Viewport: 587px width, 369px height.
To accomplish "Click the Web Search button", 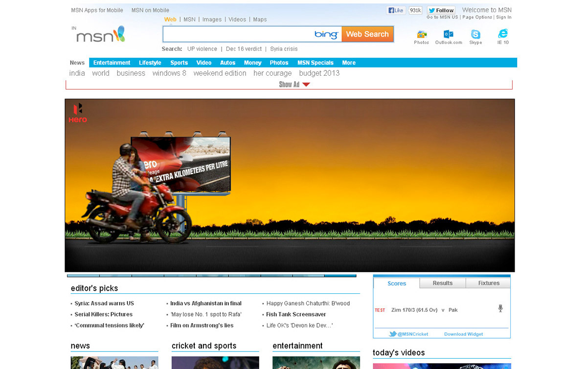I will tap(367, 34).
